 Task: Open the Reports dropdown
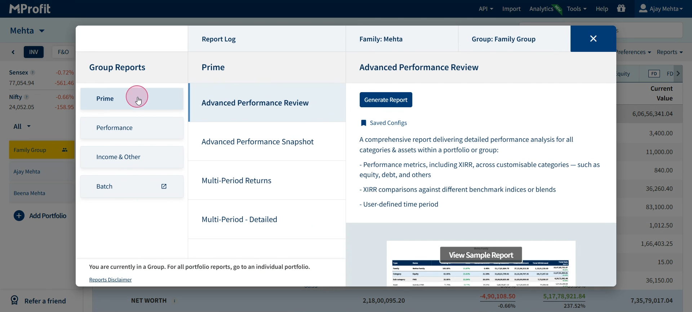pos(670,52)
